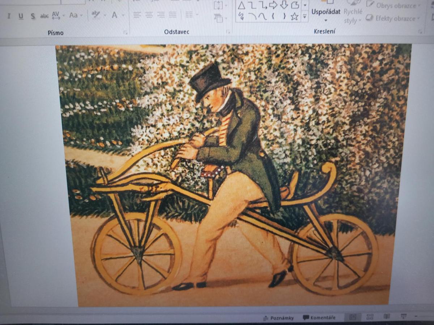434x325 pixels.
Task: Align text right
Action: [161, 15]
